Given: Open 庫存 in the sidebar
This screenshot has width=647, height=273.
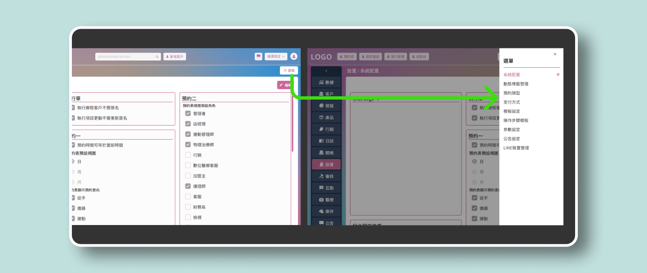Looking at the screenshot, I should tap(326, 211).
